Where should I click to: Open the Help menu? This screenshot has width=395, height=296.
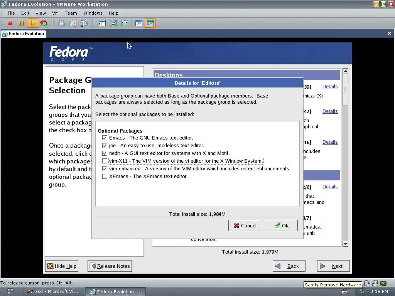pos(113,13)
